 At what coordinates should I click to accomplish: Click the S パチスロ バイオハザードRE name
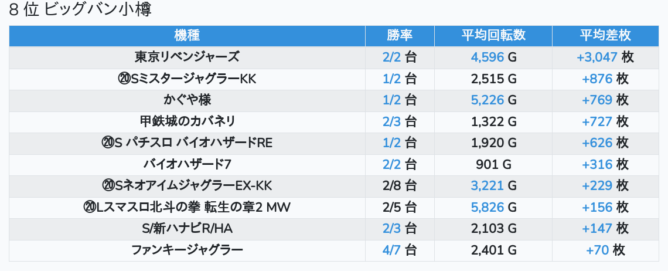pyautogui.click(x=187, y=143)
